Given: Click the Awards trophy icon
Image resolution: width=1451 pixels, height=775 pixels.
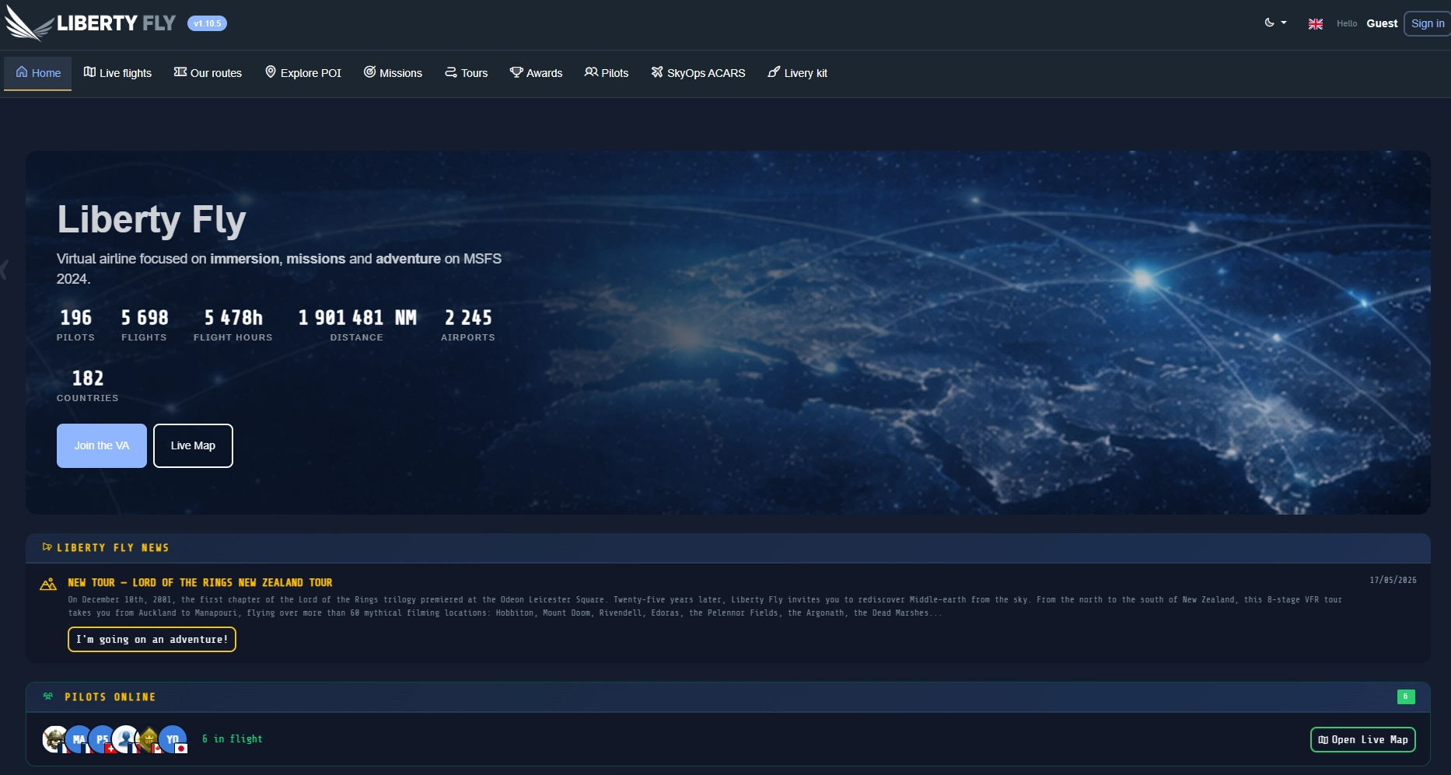Looking at the screenshot, I should click(x=516, y=72).
